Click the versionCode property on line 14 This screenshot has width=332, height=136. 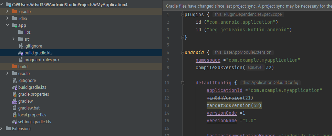[222, 113]
